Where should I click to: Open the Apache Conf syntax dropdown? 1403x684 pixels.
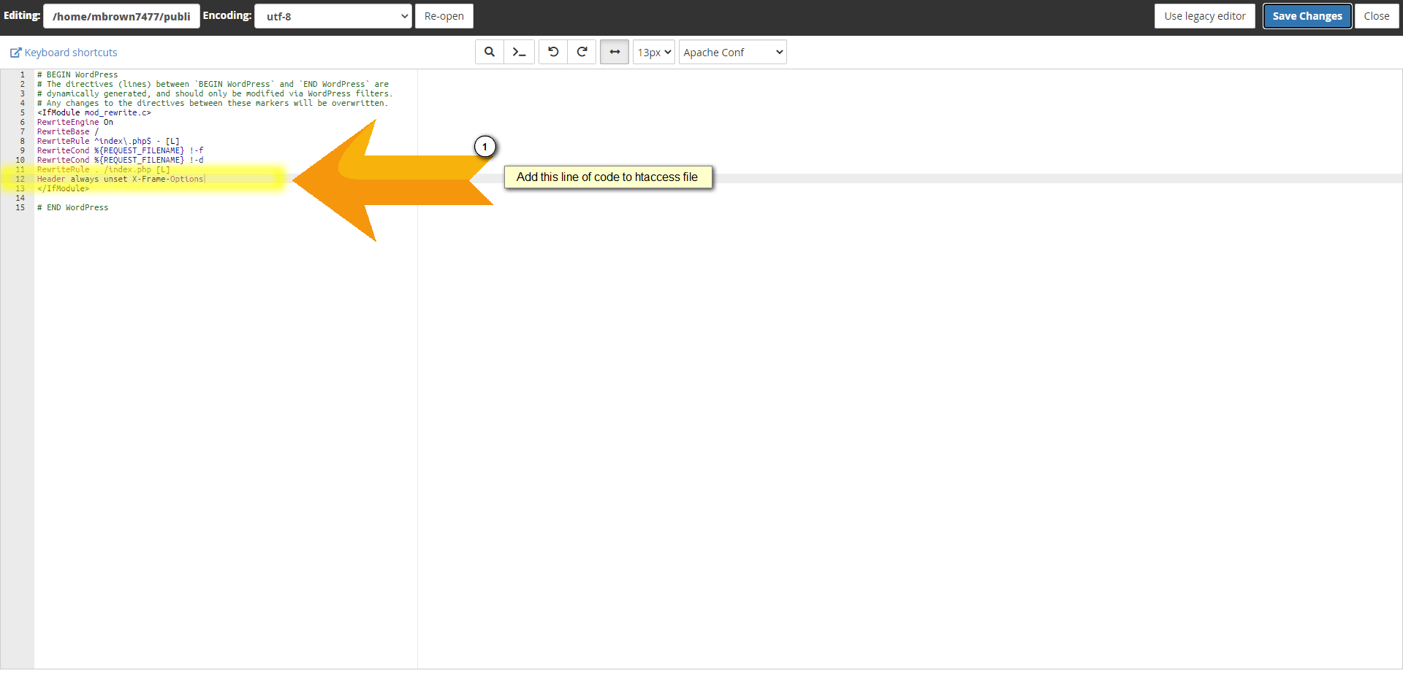click(732, 52)
